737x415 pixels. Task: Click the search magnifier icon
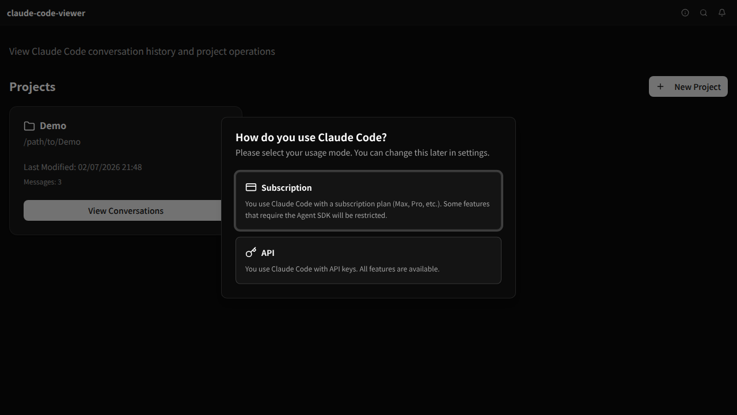click(704, 13)
